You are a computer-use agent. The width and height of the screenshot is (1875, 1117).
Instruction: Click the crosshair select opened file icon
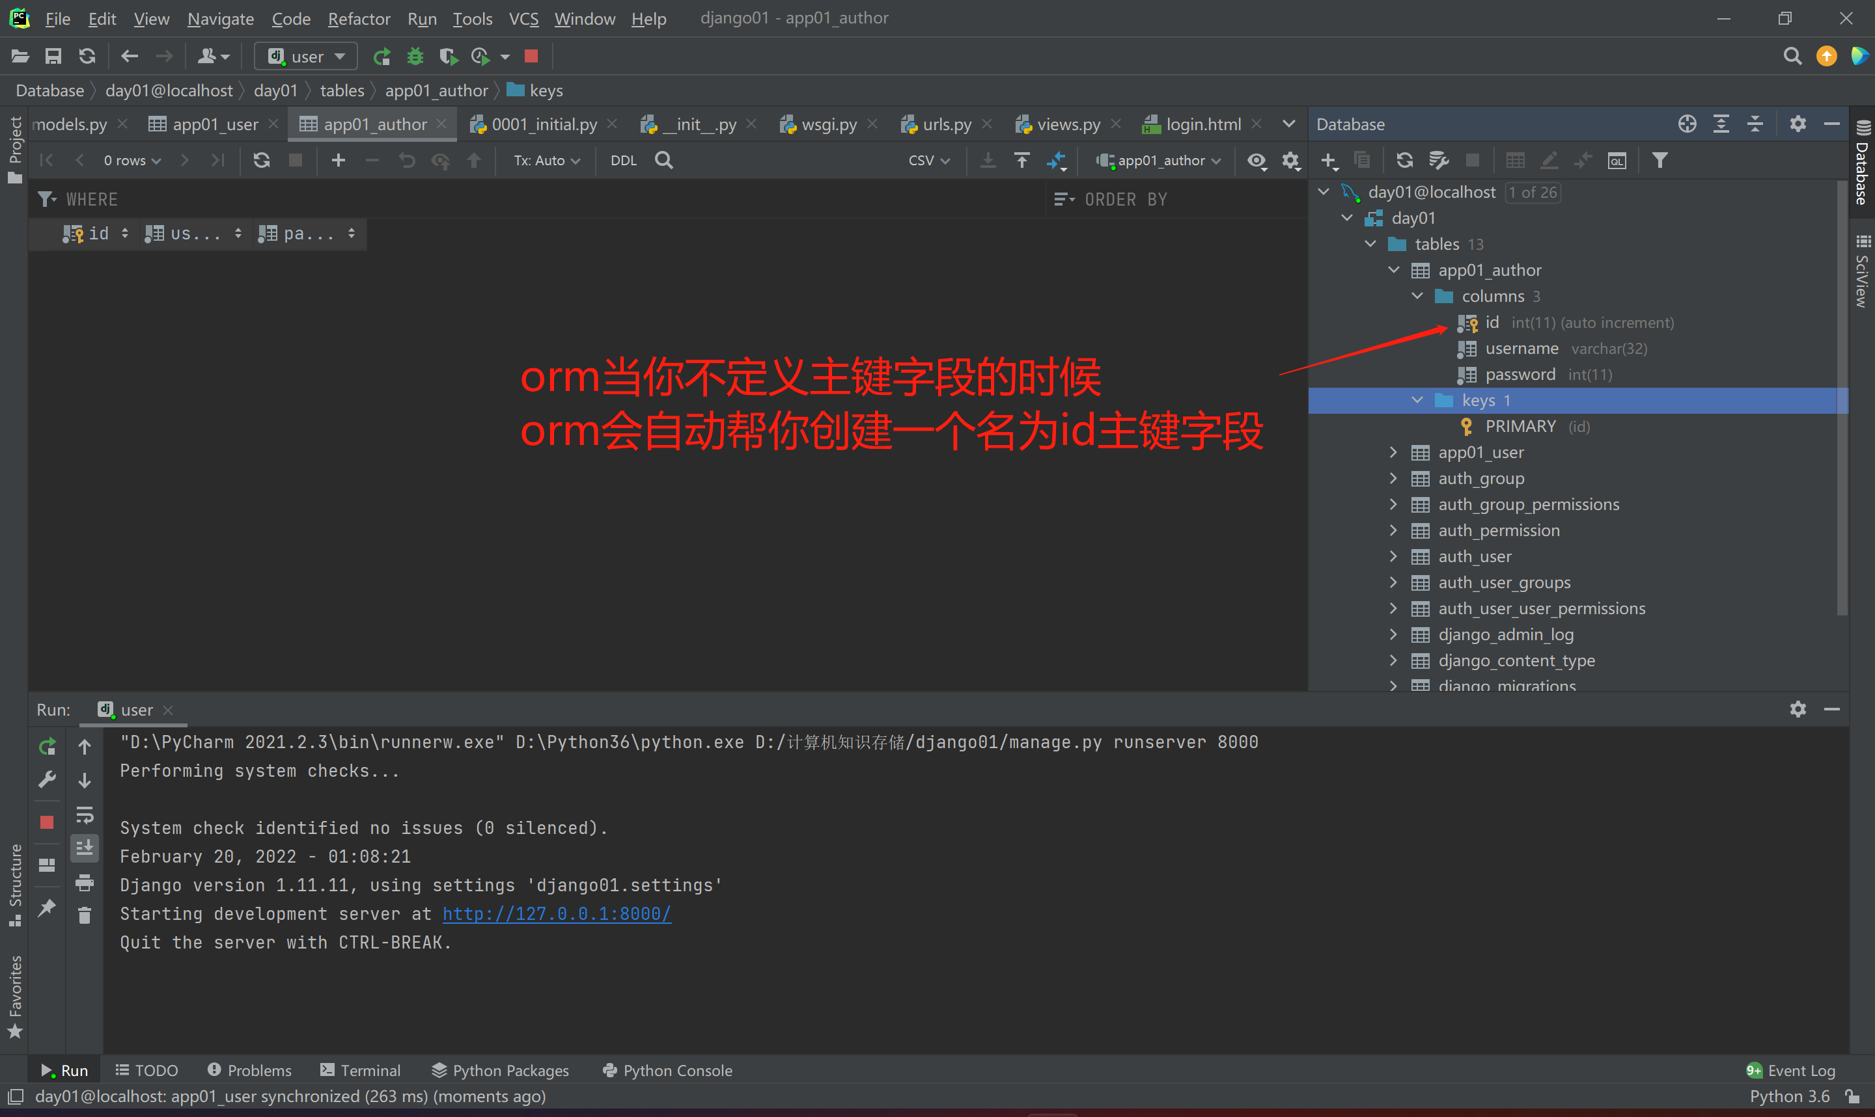click(x=1687, y=124)
